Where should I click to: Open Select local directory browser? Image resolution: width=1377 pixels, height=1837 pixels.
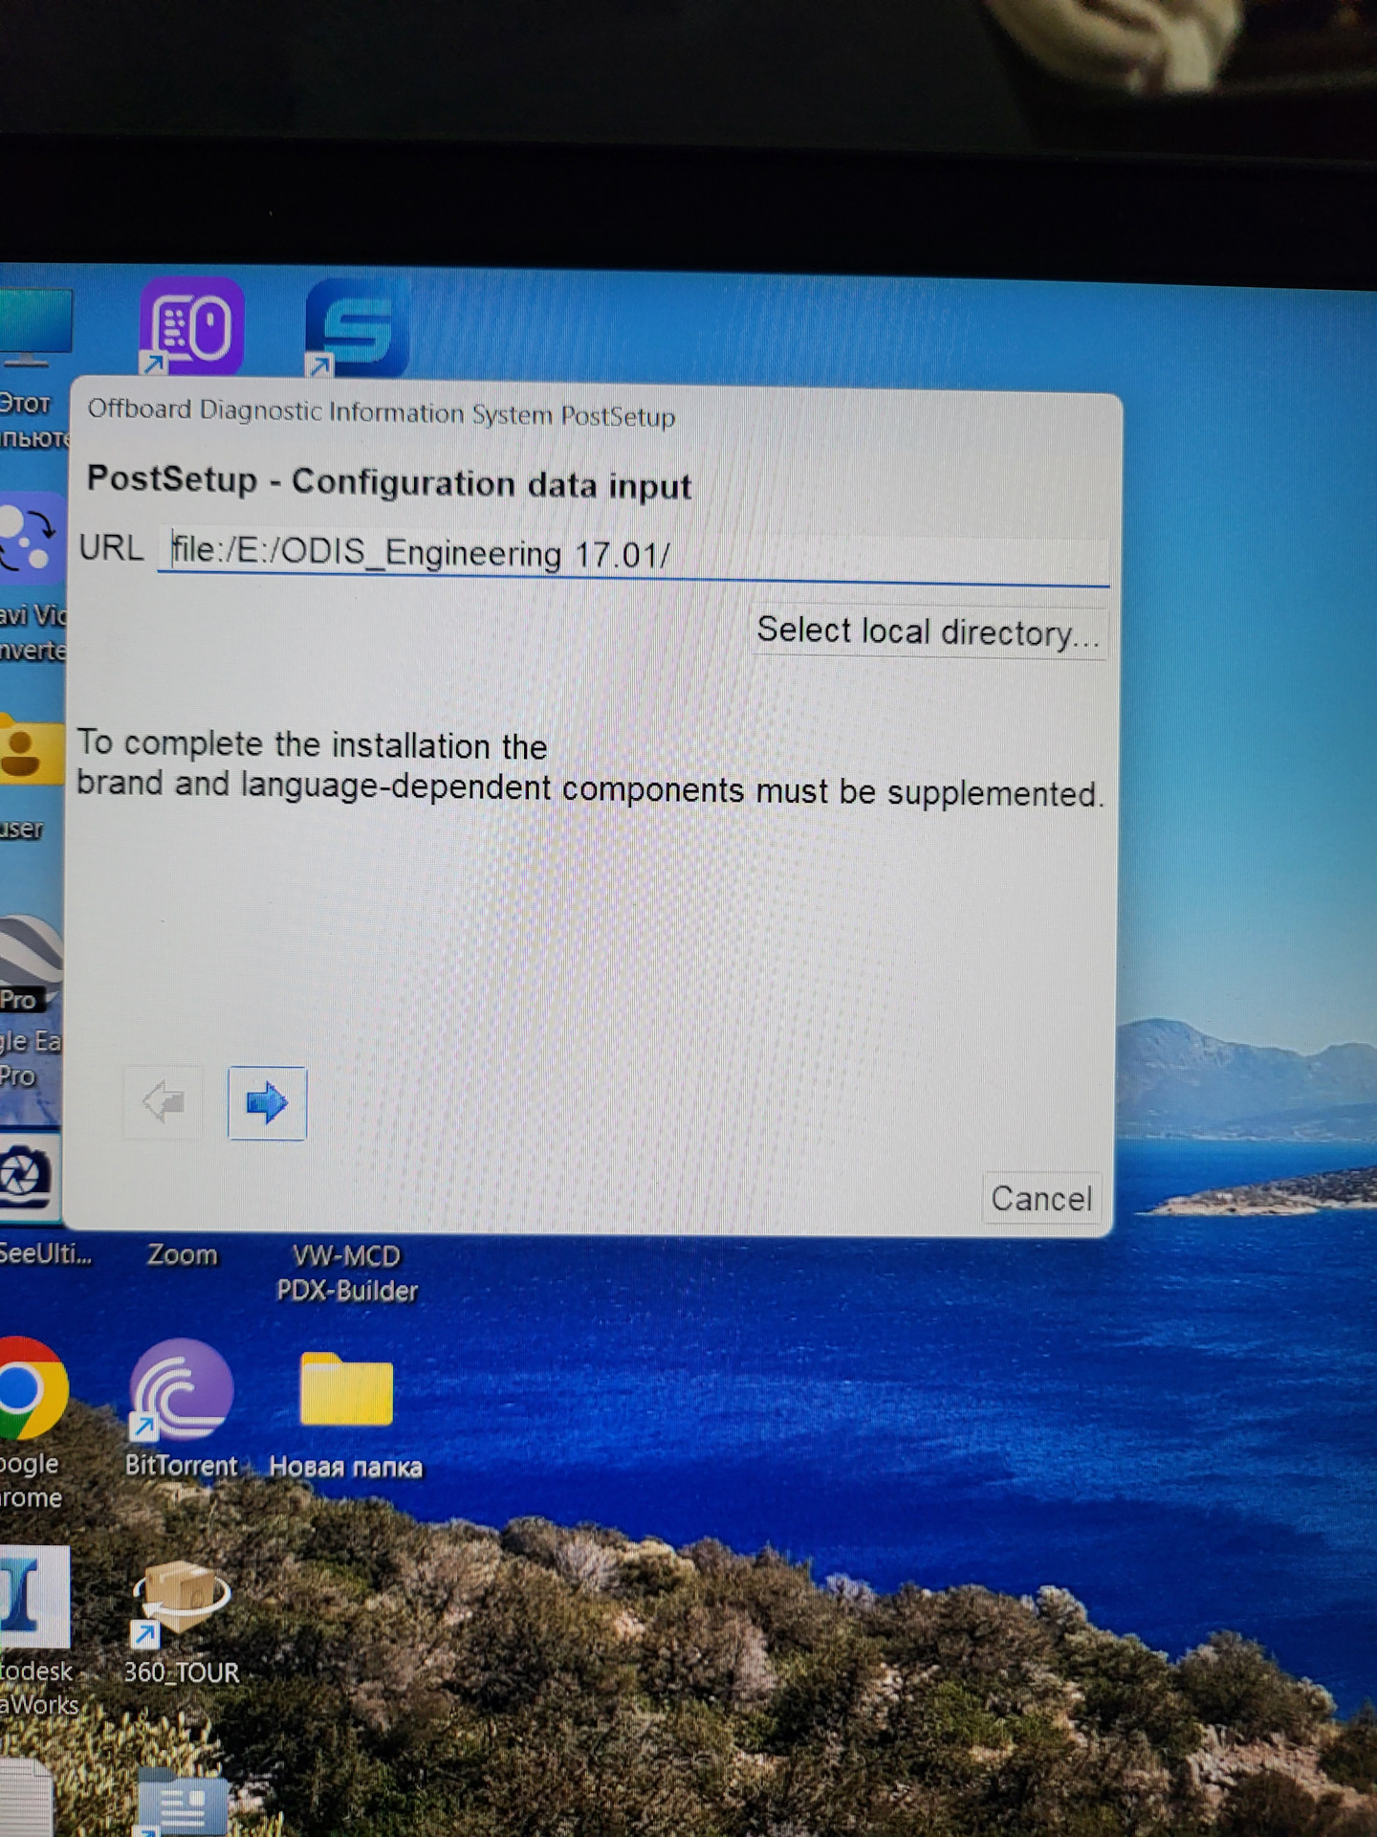click(x=928, y=631)
